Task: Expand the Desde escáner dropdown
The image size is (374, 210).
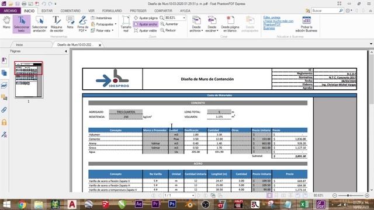Action: pos(217,31)
